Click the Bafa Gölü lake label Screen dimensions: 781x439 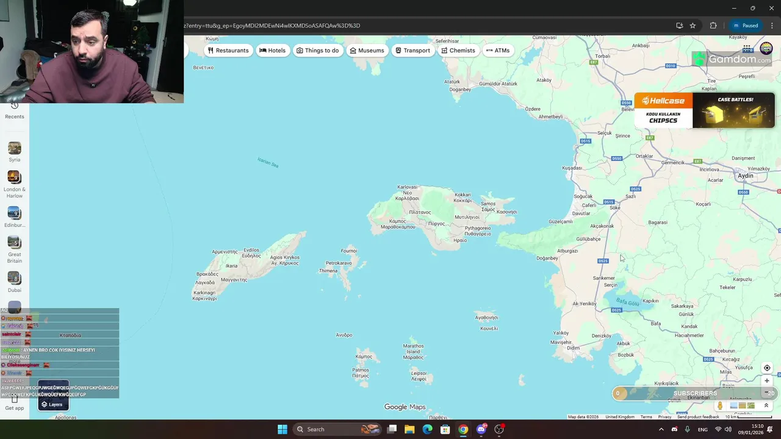(627, 302)
